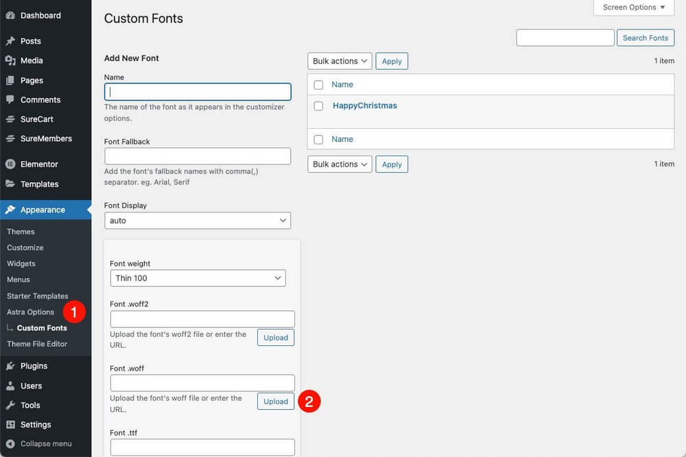Click the Appearance paintbrush icon
Screen dimensions: 686x457
10,210
